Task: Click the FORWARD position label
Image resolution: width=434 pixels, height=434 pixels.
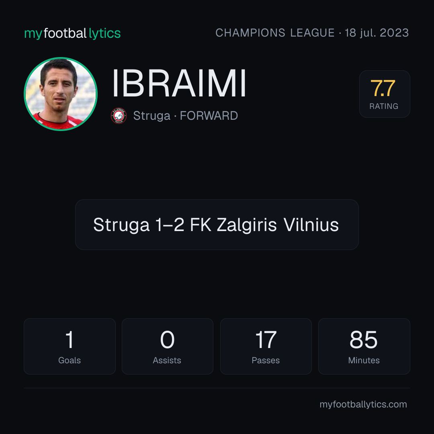Action: click(209, 116)
